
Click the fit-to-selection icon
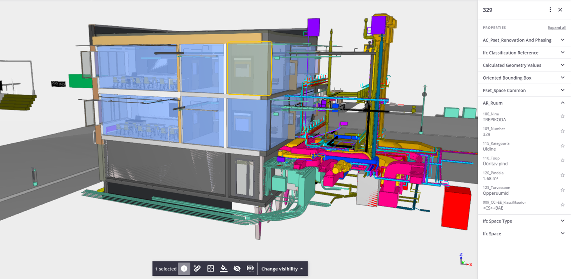tap(210, 269)
